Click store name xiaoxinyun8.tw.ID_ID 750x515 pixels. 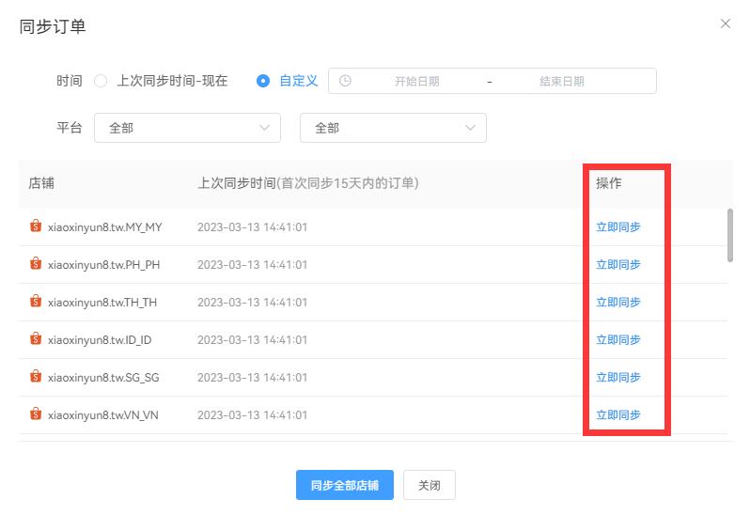coord(100,340)
